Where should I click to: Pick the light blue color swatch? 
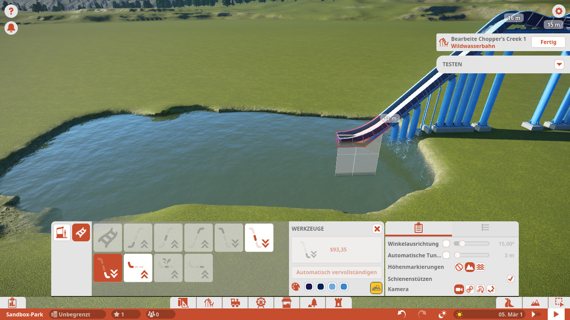pyautogui.click(x=332, y=287)
